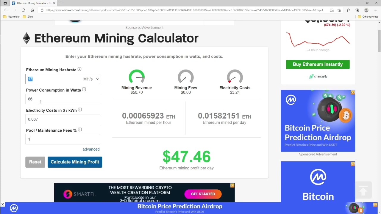Viewport: 381px width, 214px height.
Task: Select the 0.01582151 ETH per day value
Action: tap(224, 116)
